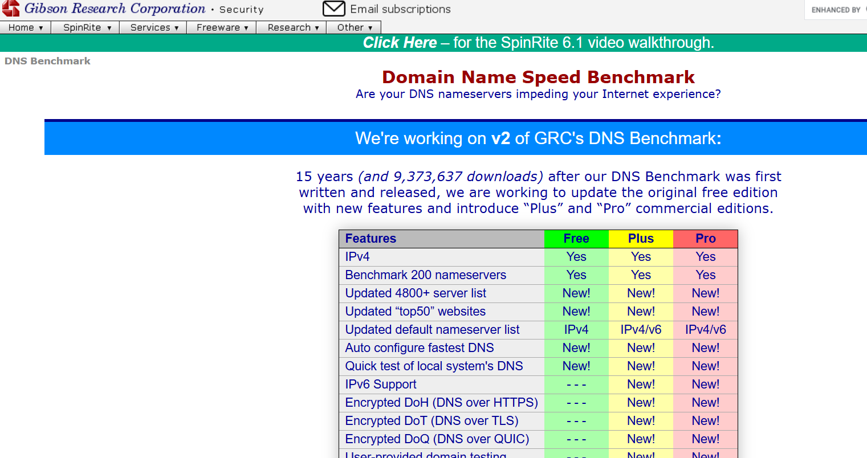Expand the SpinRite menu
The width and height of the screenshot is (867, 458).
tap(87, 27)
